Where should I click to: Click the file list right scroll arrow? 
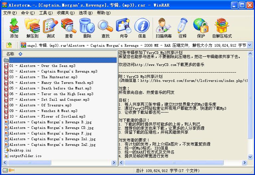pyautogui.click(x=114, y=162)
